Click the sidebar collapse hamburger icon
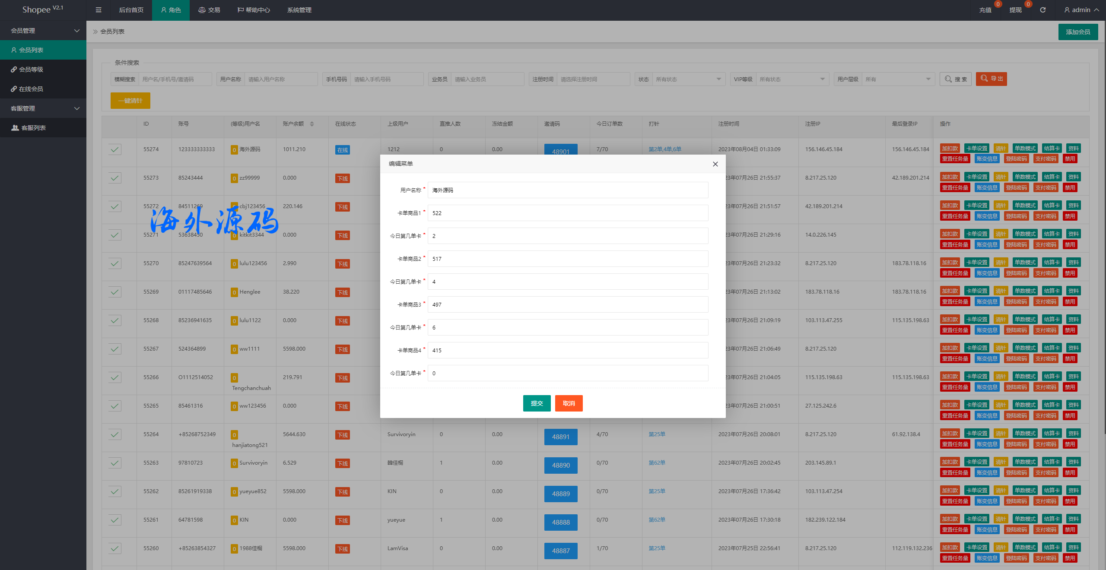 (x=99, y=10)
